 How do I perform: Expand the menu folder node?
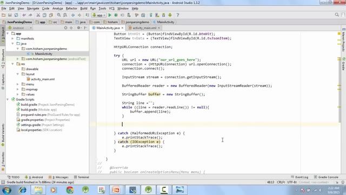pos(18,84)
